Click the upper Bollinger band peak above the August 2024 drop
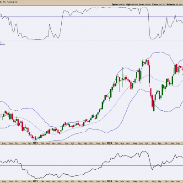The width and height of the screenshot is (183, 183). coord(159,52)
